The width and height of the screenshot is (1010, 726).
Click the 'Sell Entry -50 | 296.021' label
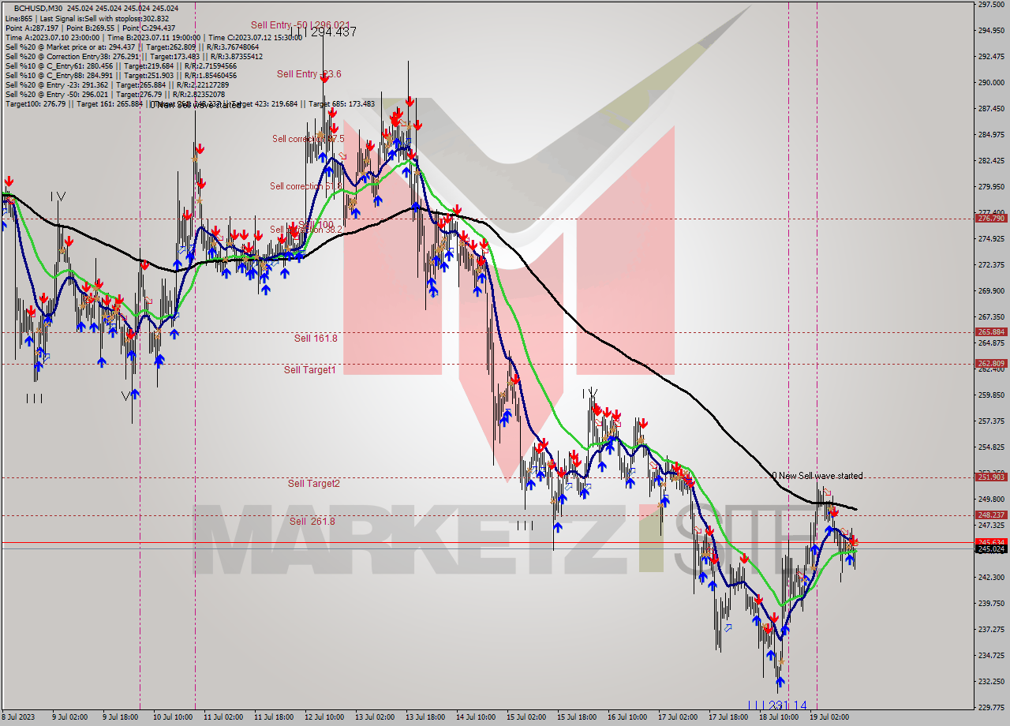(x=300, y=25)
